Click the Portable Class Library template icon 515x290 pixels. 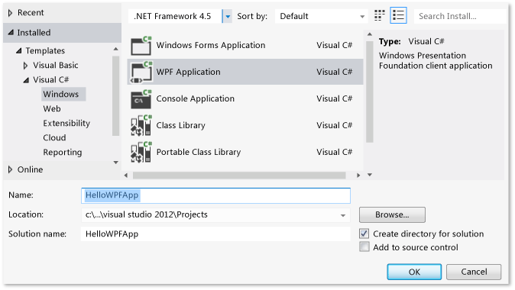[x=141, y=152]
